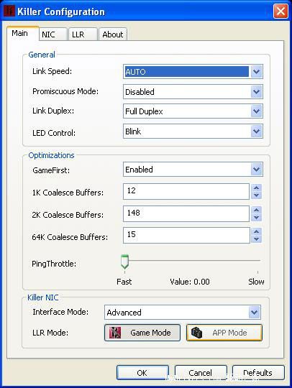Switch to the Main tab

[x=22, y=33]
